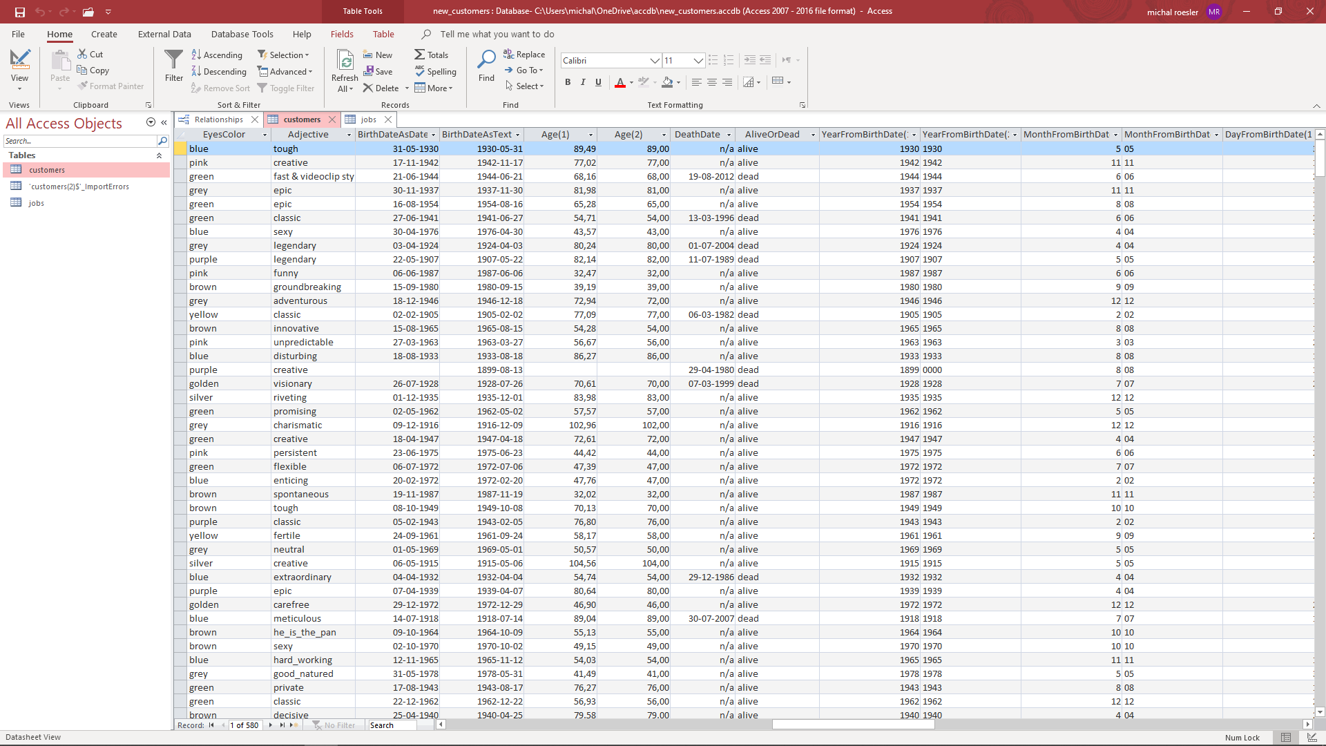Click the customers table tab
This screenshot has height=746, width=1326.
299,119
